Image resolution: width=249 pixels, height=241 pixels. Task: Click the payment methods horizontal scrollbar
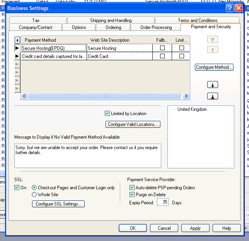click(x=104, y=96)
